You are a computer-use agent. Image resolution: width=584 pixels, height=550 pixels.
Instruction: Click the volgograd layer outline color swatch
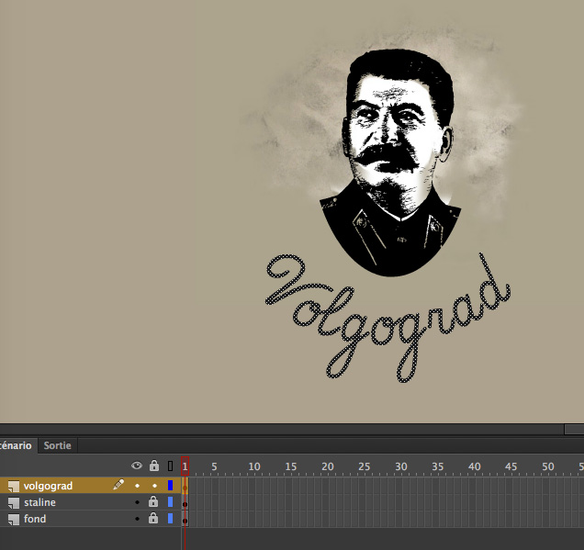pyautogui.click(x=170, y=485)
